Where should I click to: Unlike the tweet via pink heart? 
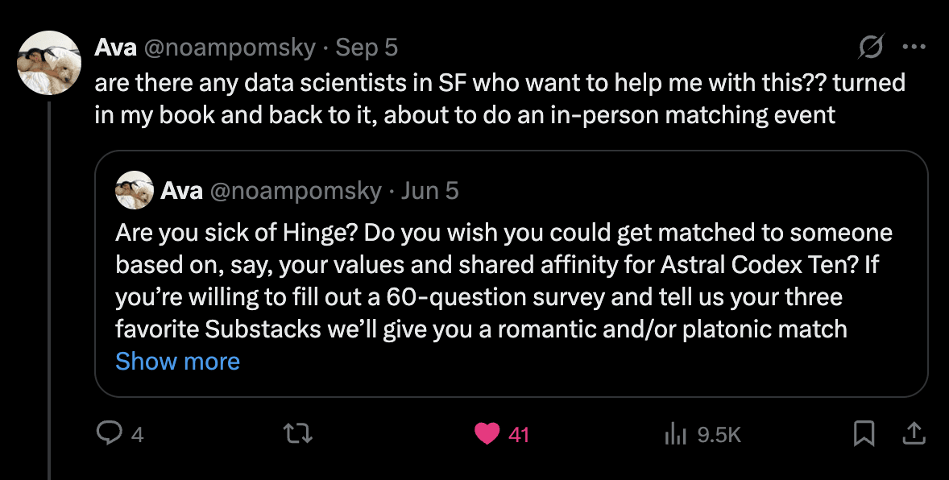pos(487,434)
